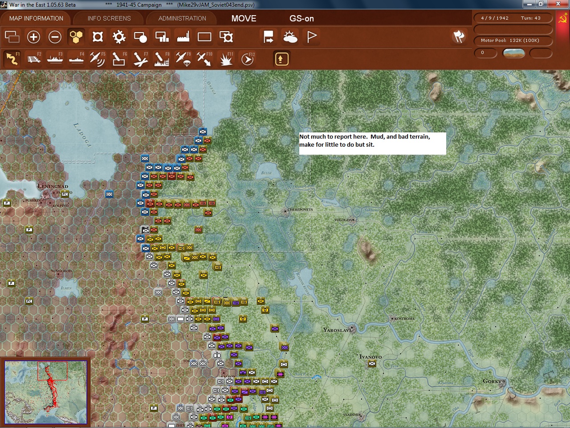Click the Leningrad city label
The width and height of the screenshot is (570, 428).
click(53, 186)
